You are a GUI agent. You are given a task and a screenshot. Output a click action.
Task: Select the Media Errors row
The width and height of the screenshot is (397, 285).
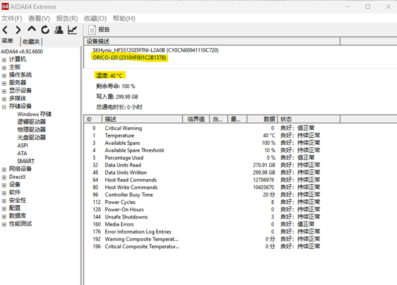tap(212, 225)
